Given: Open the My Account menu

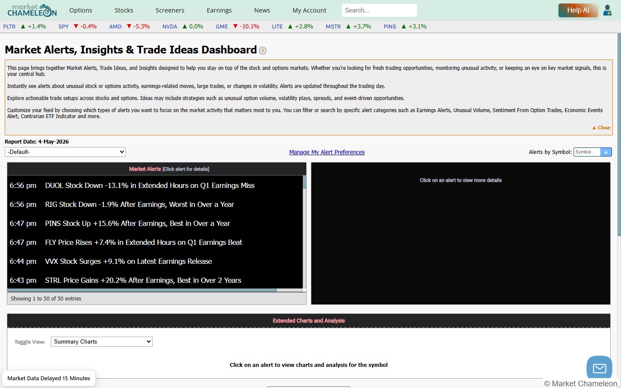Looking at the screenshot, I should (x=309, y=10).
